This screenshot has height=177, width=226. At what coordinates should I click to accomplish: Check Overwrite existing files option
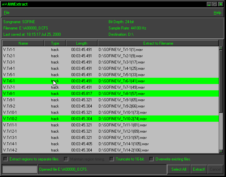(x=151, y=159)
